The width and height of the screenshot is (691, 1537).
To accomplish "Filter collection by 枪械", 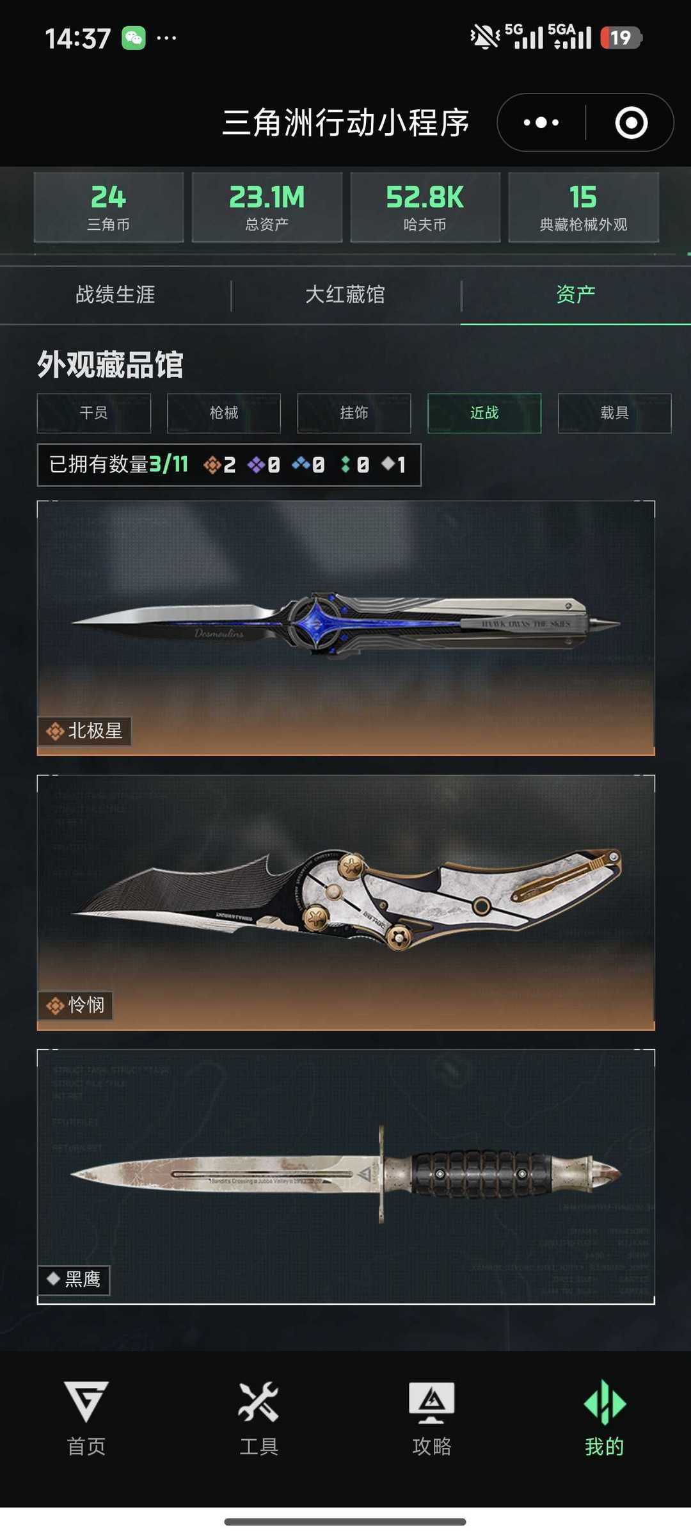I will pos(224,413).
